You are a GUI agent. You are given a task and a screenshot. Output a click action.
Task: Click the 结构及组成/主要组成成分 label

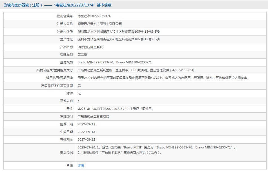click(55, 70)
